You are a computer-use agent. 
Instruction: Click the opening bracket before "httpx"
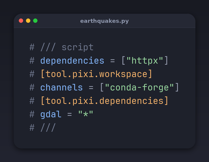tap(123, 61)
